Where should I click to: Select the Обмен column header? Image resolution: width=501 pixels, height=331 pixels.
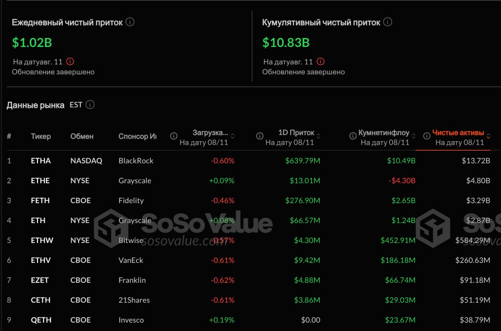click(82, 136)
